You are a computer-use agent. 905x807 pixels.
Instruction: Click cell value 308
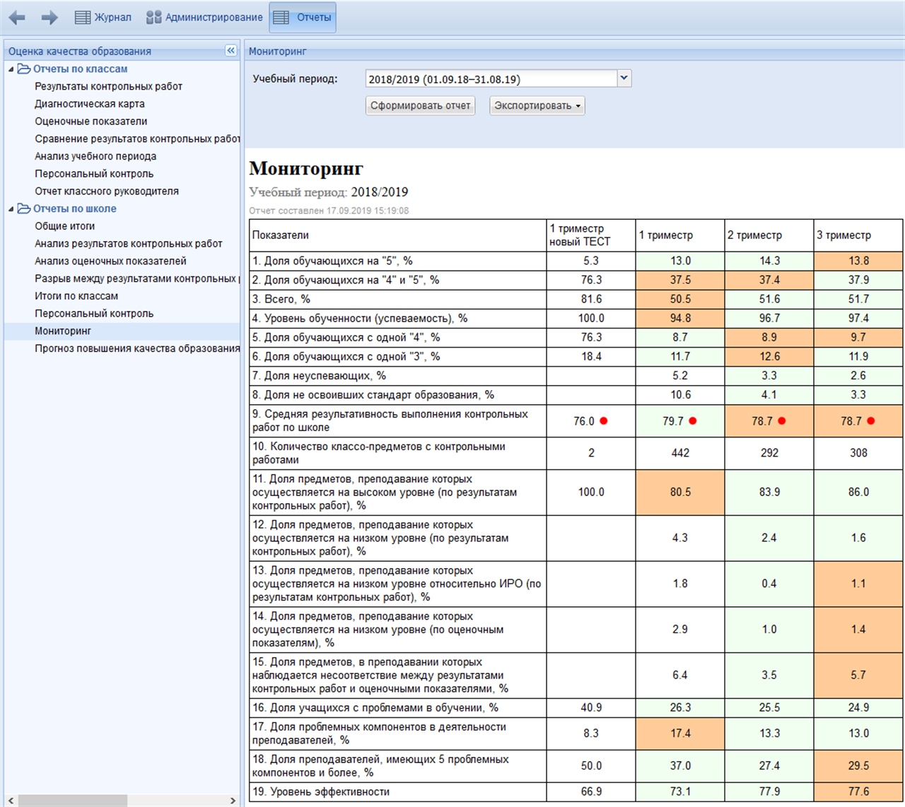pos(858,453)
